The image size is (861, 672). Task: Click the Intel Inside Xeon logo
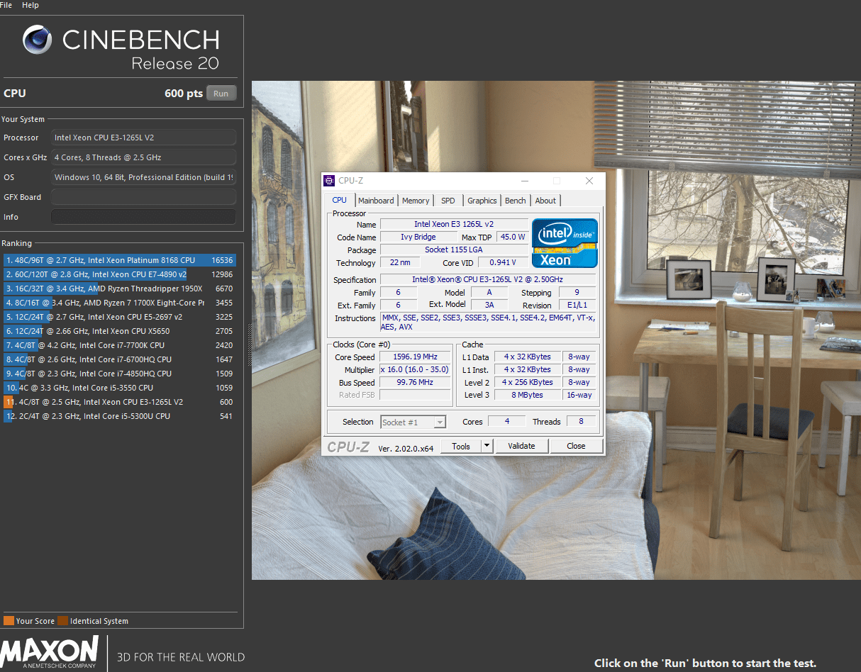[565, 243]
